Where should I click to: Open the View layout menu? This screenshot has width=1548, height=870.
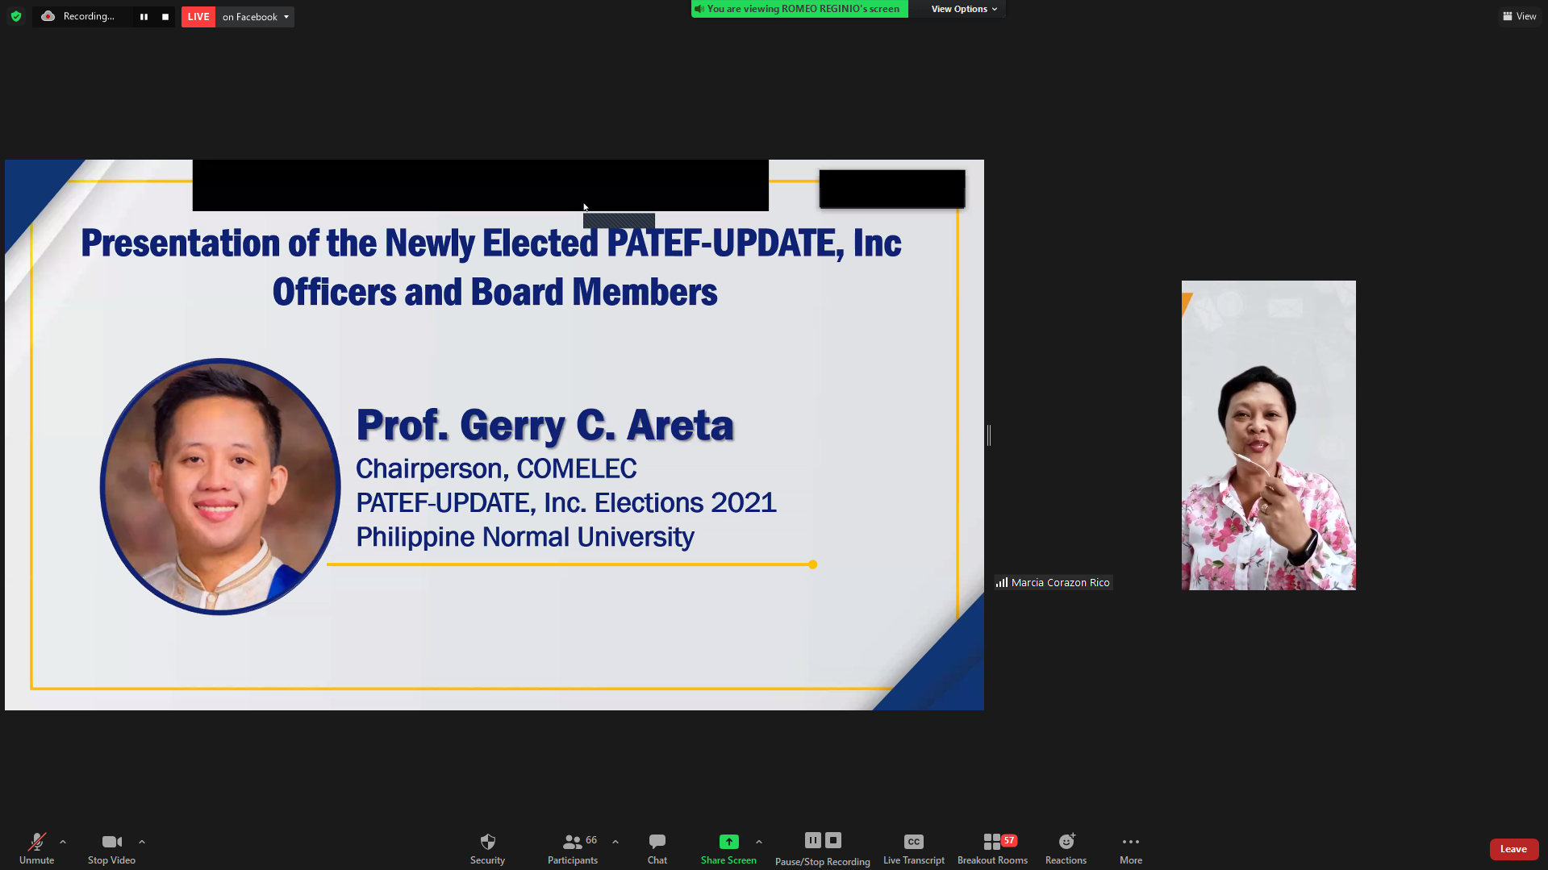pyautogui.click(x=1519, y=16)
